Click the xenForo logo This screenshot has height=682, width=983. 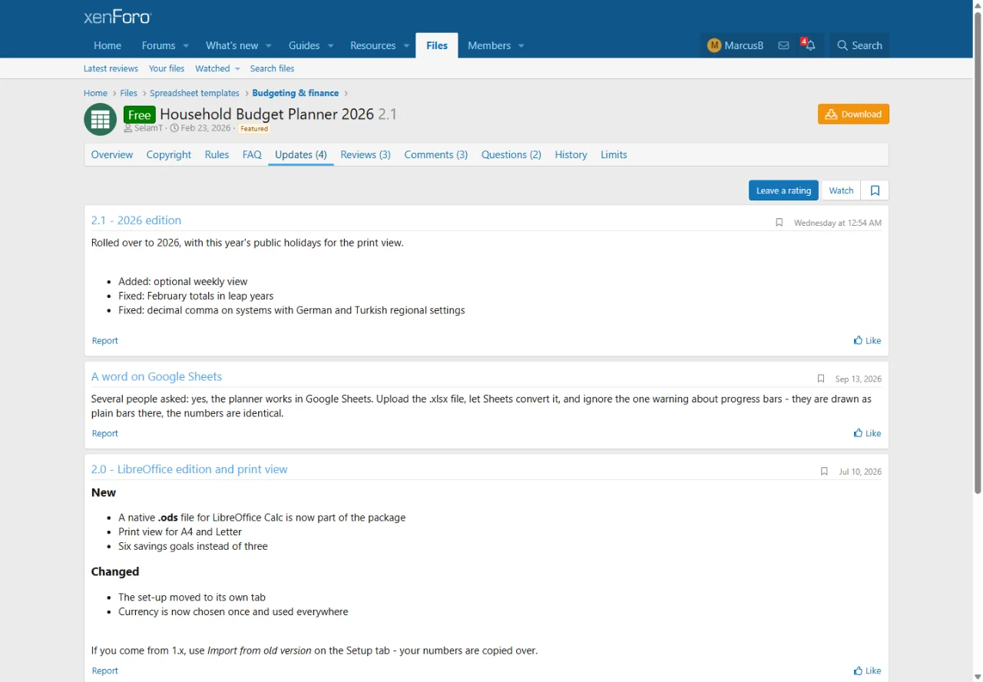tap(117, 17)
